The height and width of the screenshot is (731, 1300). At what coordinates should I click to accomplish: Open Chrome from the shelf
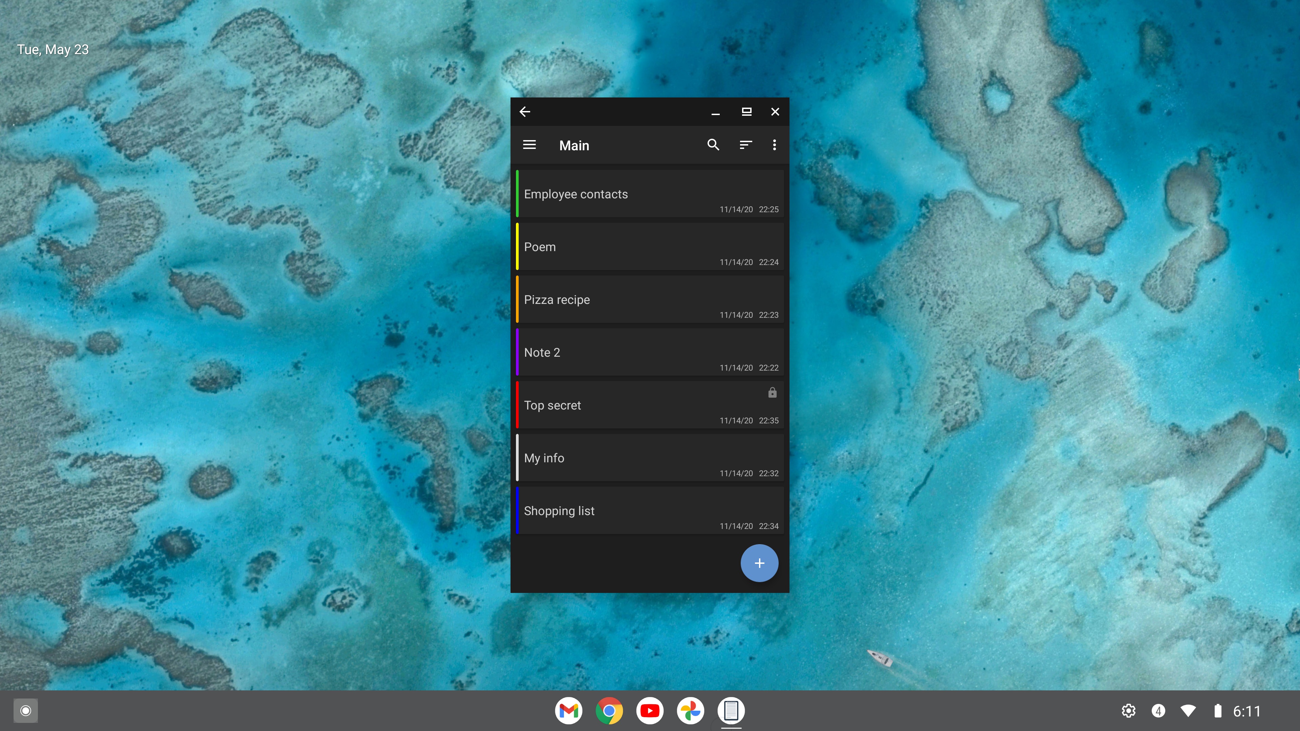click(x=609, y=711)
